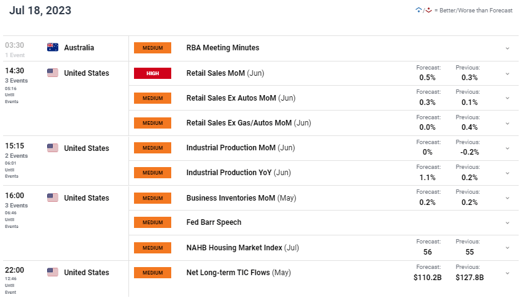Viewport: 523px width, 300px height.
Task: Expand the Retail Sales MoM details chevron
Action: click(507, 74)
